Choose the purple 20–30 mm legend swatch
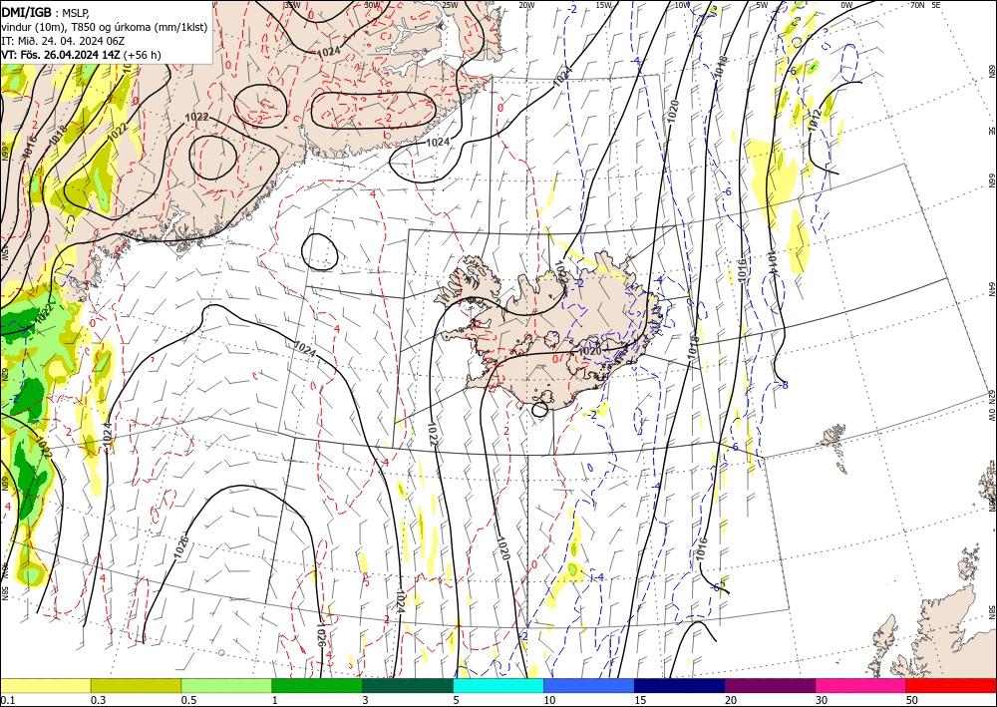This screenshot has height=707, width=997. coord(770,685)
